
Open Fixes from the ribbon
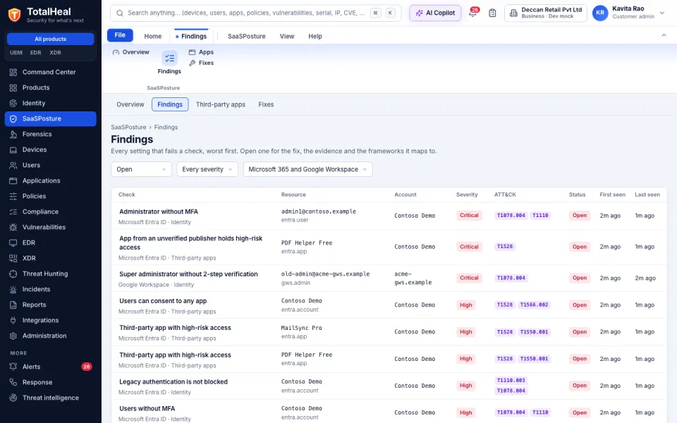coord(201,63)
